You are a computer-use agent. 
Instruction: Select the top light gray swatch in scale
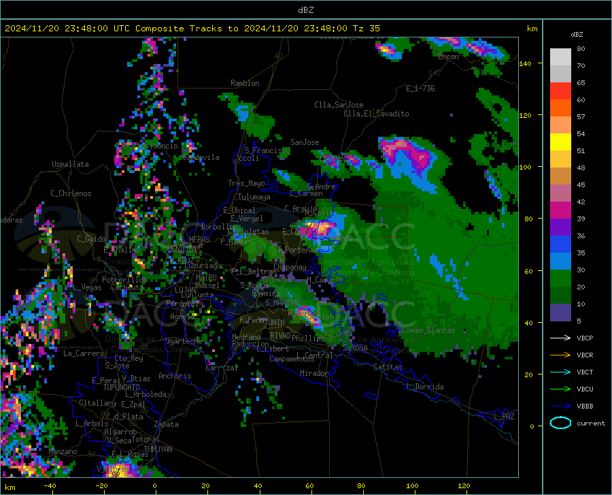pos(560,57)
